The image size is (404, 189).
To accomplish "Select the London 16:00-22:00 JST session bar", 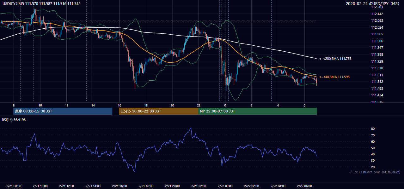I will pyautogui.click(x=158, y=111).
